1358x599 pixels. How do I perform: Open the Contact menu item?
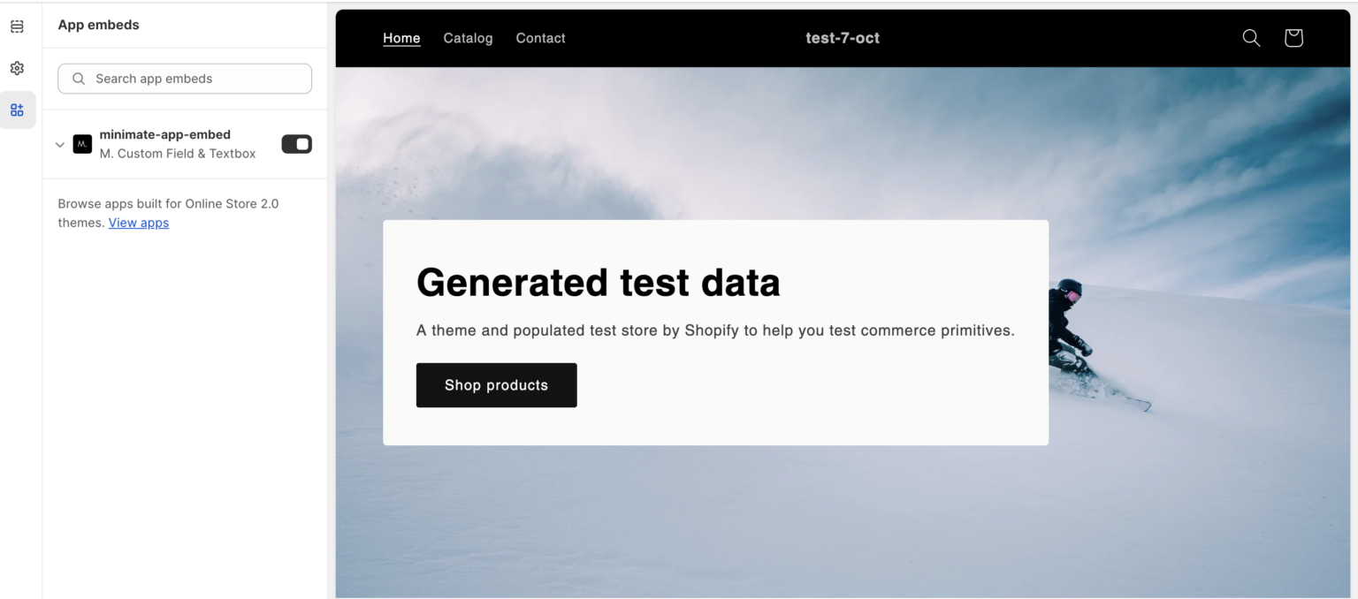click(x=540, y=38)
